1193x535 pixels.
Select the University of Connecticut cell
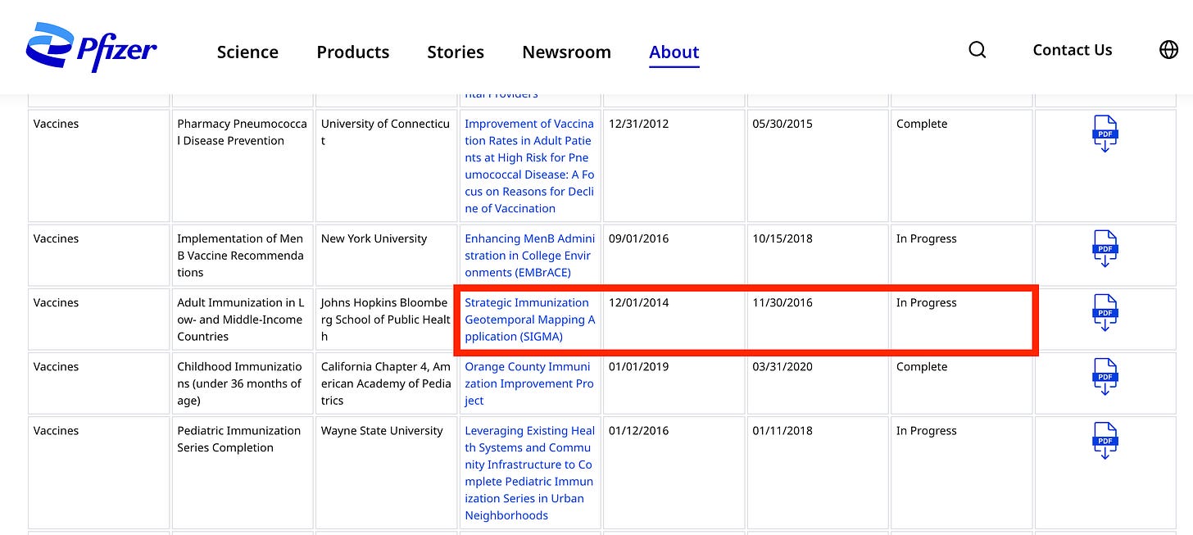[385, 165]
